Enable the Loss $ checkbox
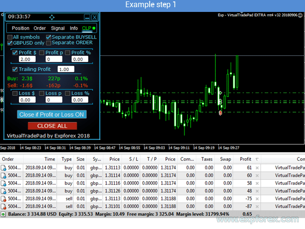 (x=15, y=94)
